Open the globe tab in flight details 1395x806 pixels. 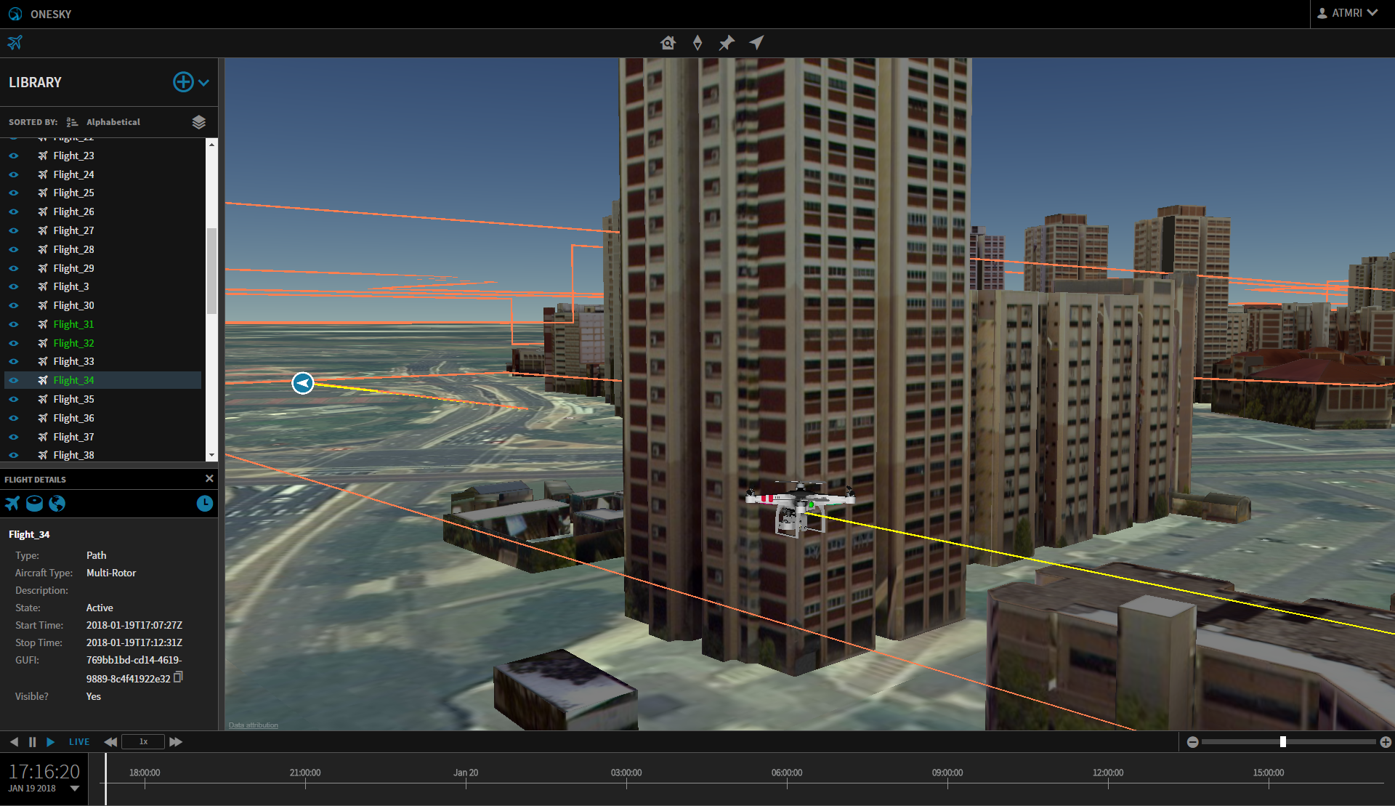coord(57,503)
